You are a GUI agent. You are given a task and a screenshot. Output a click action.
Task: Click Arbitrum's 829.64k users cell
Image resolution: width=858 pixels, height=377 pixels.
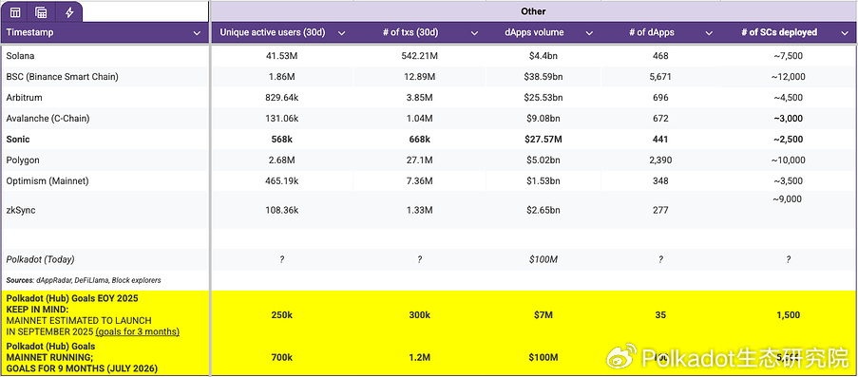pyautogui.click(x=281, y=98)
